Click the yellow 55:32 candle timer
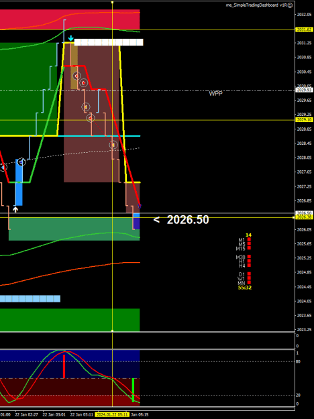 [245, 288]
